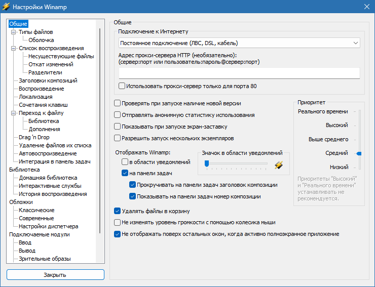Click the notification area icon slider thumb

click(207, 163)
